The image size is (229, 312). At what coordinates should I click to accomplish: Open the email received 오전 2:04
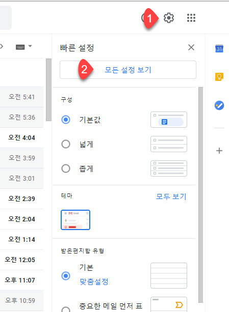click(21, 219)
